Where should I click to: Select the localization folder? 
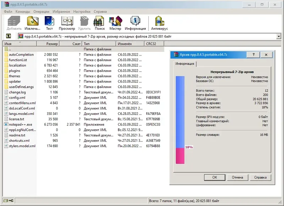(17, 65)
